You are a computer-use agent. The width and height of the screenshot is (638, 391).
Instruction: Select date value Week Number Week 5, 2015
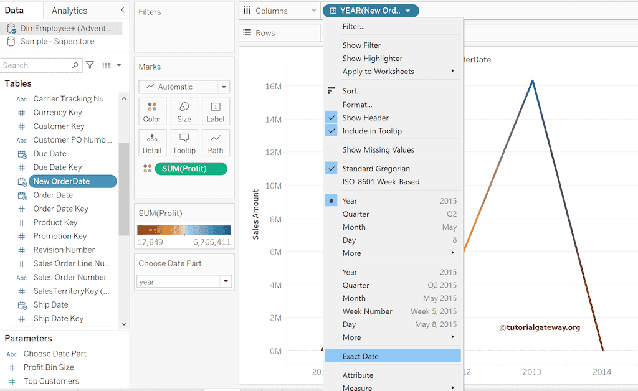coord(393,311)
